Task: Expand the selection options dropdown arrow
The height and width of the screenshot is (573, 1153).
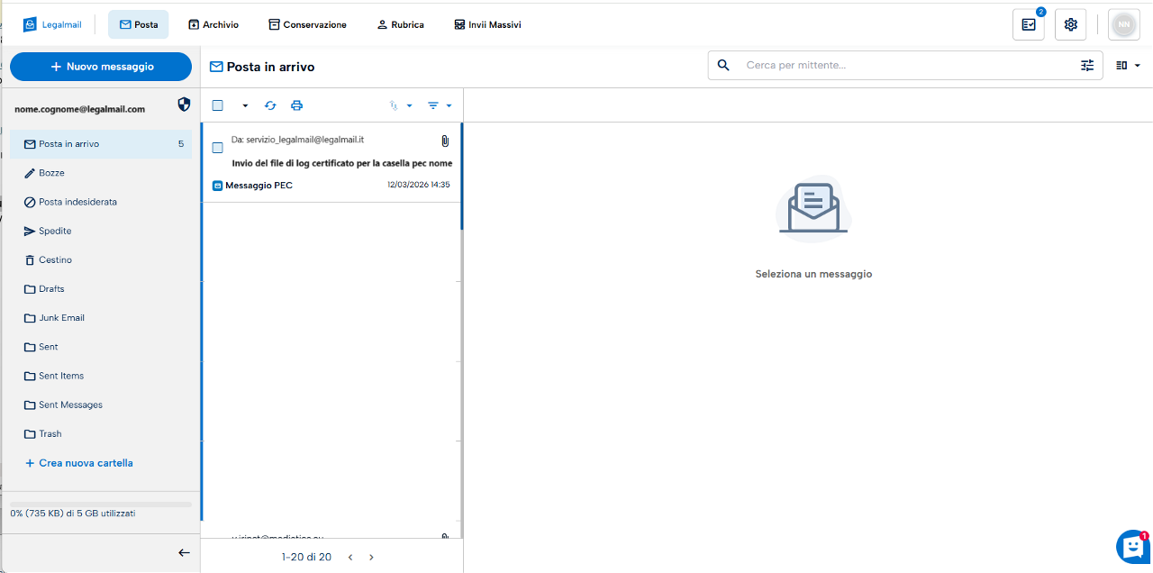Action: [x=245, y=105]
